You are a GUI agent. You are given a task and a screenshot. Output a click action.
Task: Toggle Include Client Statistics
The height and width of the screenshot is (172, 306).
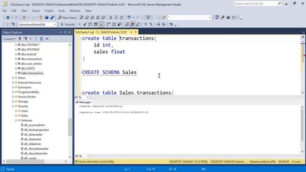120,24
